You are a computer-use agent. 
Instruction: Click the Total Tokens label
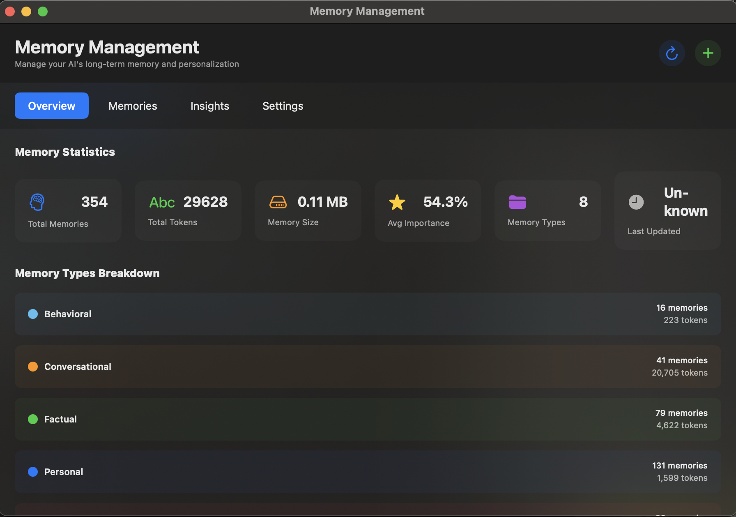point(172,222)
